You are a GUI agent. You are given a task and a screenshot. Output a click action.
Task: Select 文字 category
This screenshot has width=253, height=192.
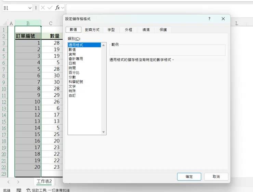pyautogui.click(x=84, y=86)
